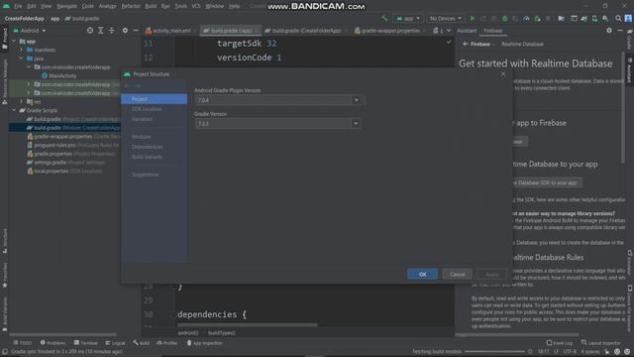
Task: Collapse the Gradle Scripts node
Action: pos(14,110)
